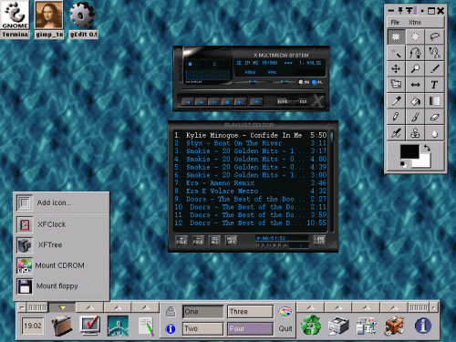
Task: Click the eject button in XMMS
Action: pyautogui.click(x=256, y=102)
